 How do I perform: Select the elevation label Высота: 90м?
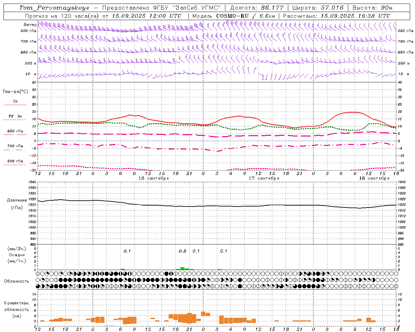[x=373, y=8]
